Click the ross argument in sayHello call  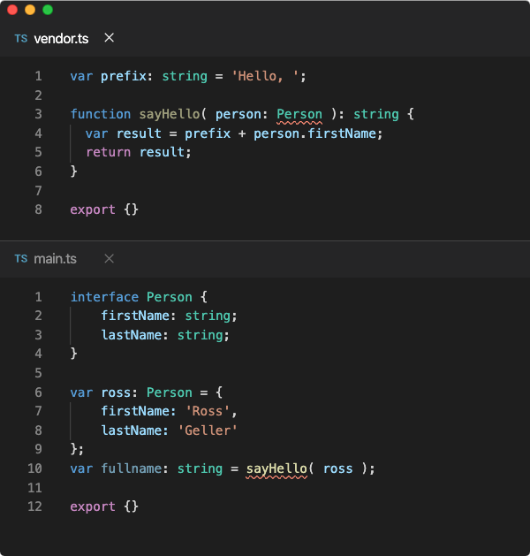tap(338, 468)
